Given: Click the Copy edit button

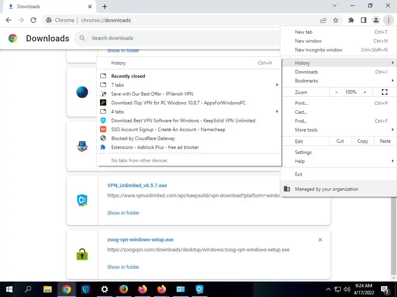Looking at the screenshot, I should coord(362,141).
